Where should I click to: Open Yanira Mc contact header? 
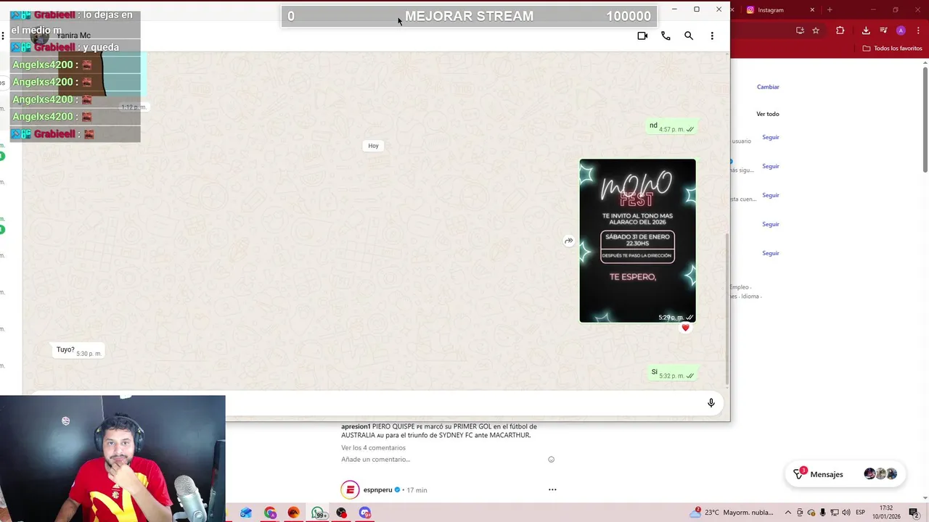[73, 36]
